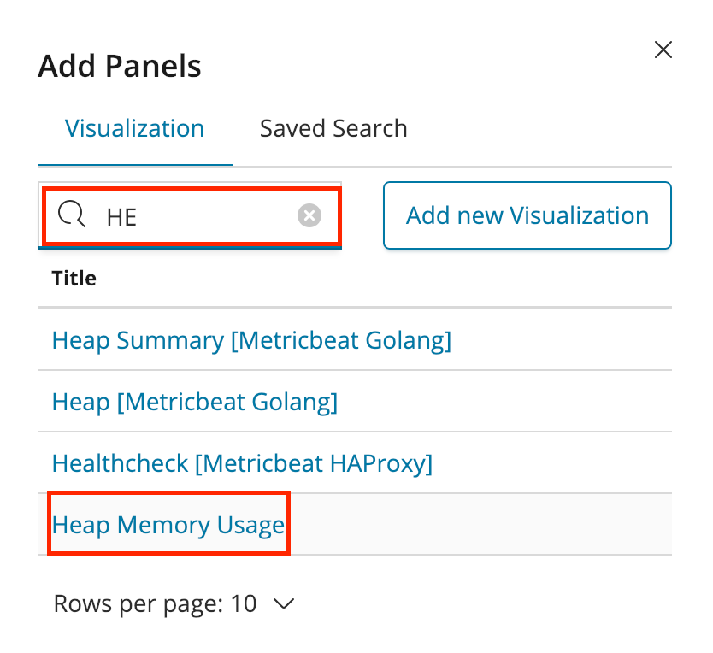Click the Add new Visualization button
Screen dimensions: 713x653
[x=527, y=215]
